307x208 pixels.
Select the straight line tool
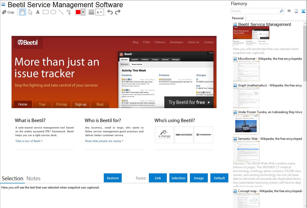tap(61, 12)
